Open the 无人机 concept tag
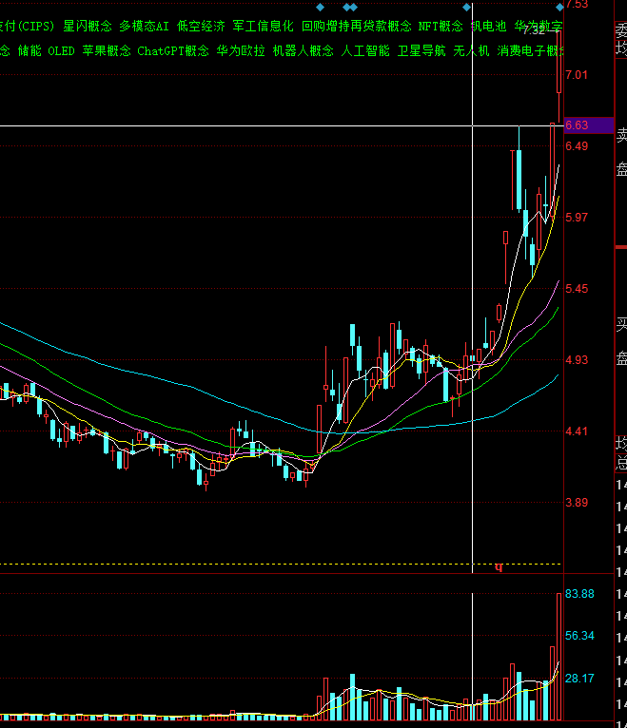627x728 pixels. coord(471,50)
